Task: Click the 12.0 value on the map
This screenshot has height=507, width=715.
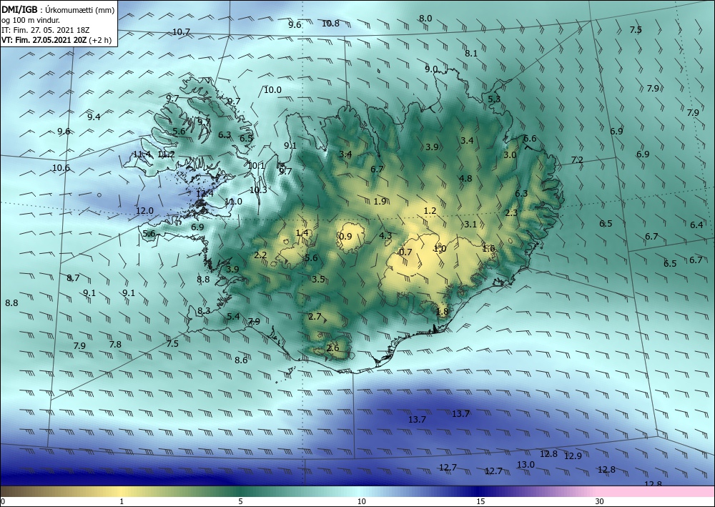Action: point(144,211)
